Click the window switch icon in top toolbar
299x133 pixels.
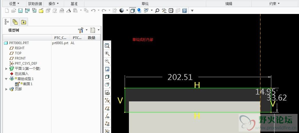click(146, 11)
